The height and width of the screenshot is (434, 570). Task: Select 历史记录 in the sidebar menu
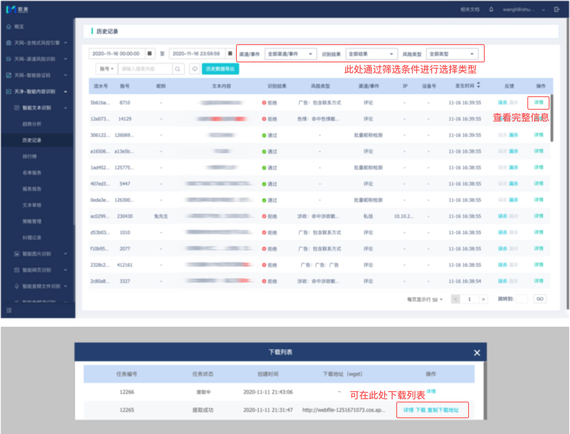[x=32, y=140]
